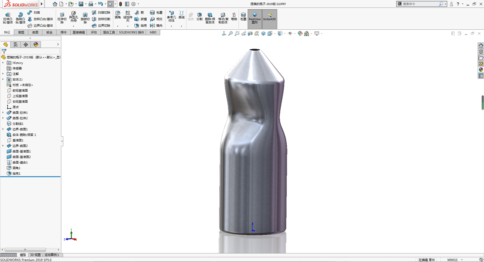This screenshot has height=262, width=484.
Task: Click the search commands (搜索命令) input field
Action: coord(420,4)
